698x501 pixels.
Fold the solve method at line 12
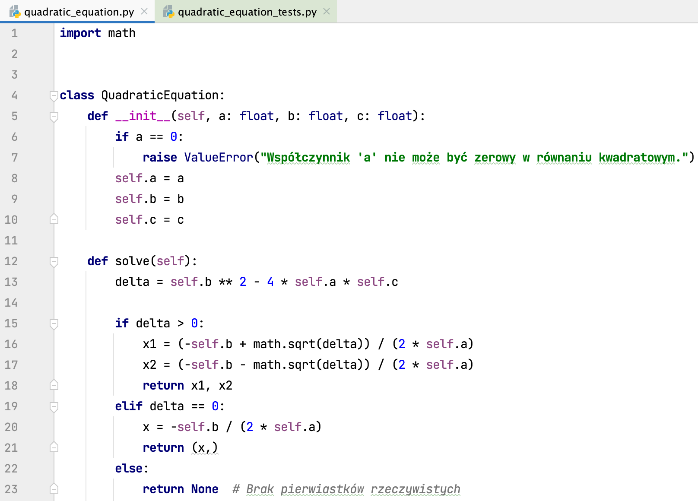54,261
